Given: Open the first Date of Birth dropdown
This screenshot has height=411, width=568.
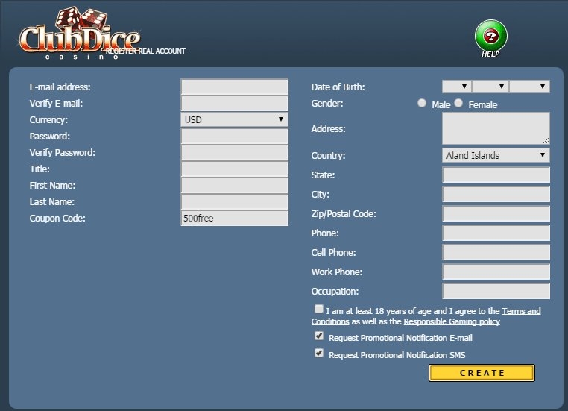Looking at the screenshot, I should (456, 87).
